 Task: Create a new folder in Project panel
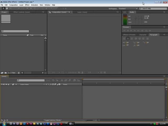[6, 73]
